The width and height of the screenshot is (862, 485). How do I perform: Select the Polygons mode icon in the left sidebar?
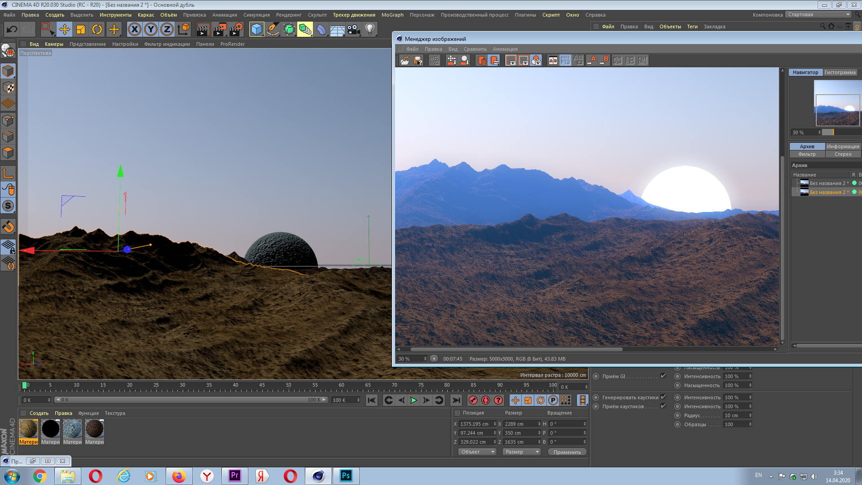(x=9, y=153)
